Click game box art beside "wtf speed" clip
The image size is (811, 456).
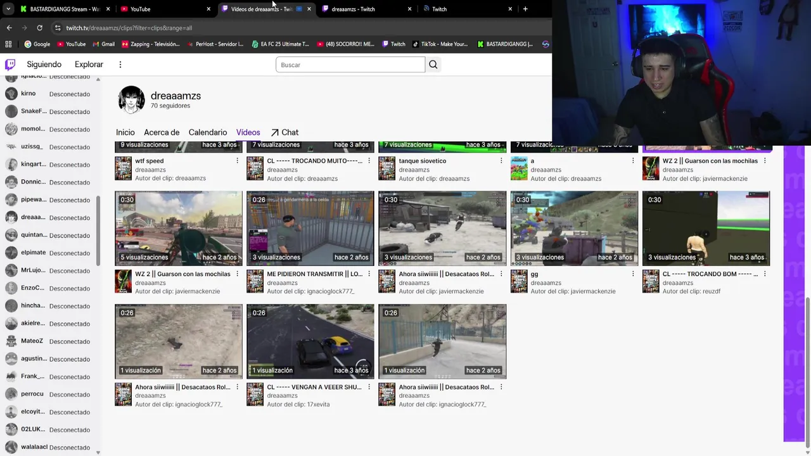point(123,168)
